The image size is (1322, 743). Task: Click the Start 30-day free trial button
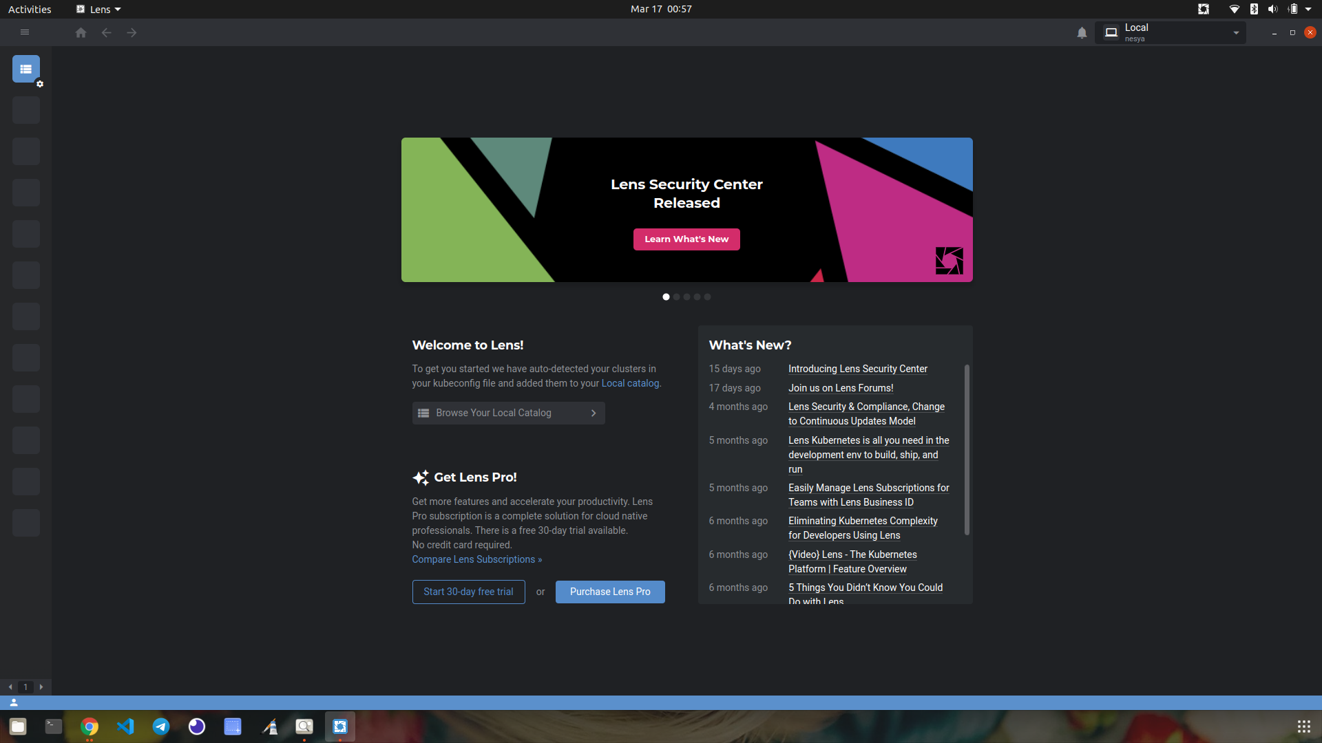468,592
